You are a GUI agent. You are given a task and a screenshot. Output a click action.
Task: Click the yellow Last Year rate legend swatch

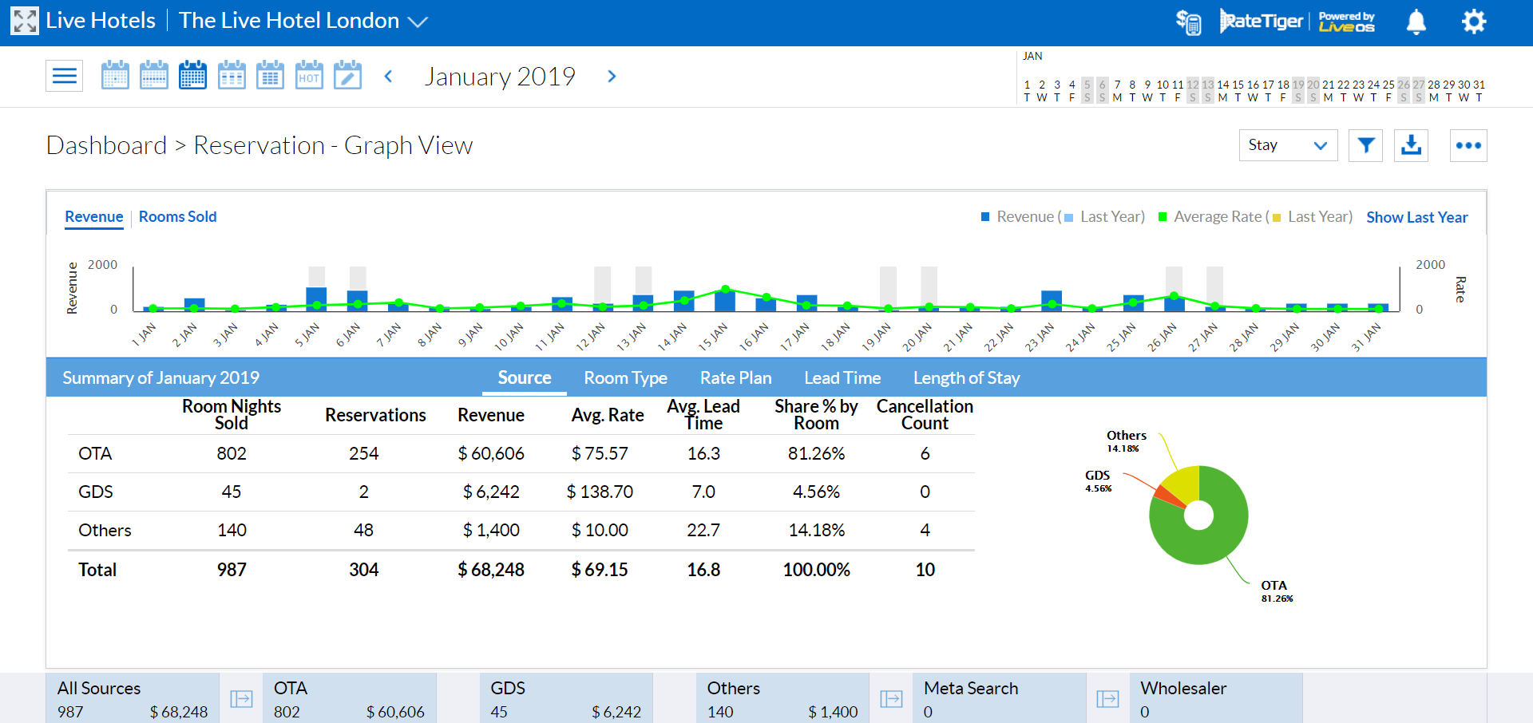click(x=1277, y=218)
